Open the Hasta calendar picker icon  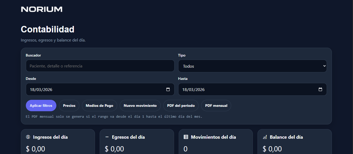pyautogui.click(x=320, y=89)
